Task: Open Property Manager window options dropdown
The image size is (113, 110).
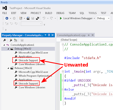Action: coord(46,35)
